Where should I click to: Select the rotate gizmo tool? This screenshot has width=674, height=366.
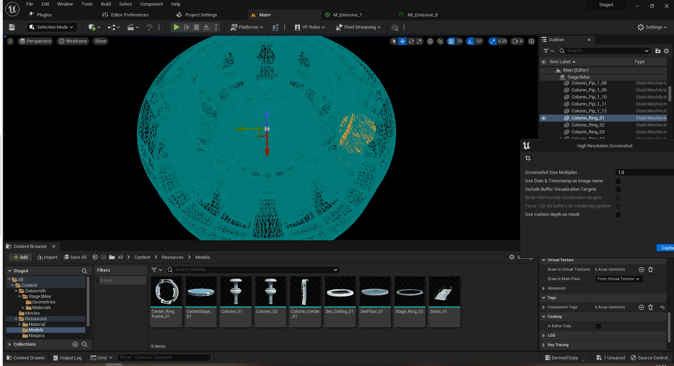click(411, 41)
